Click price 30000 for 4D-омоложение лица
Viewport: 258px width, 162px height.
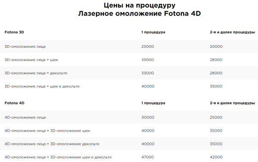pyautogui.click(x=148, y=117)
